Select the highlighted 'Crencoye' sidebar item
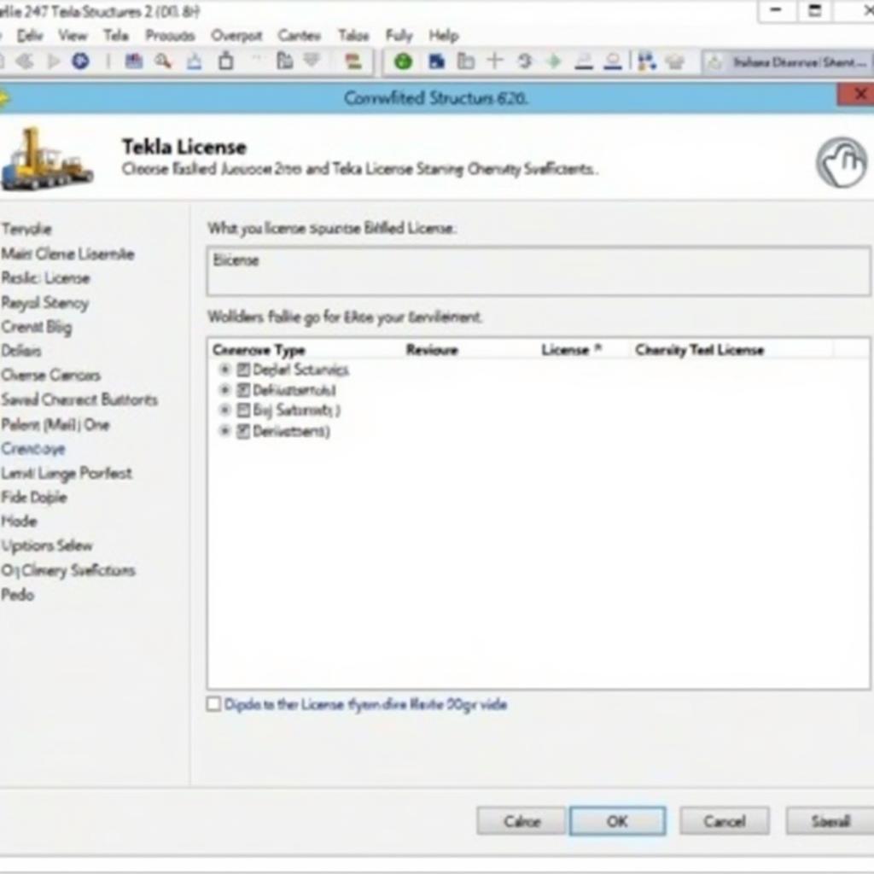This screenshot has height=874, width=874. coord(33,449)
